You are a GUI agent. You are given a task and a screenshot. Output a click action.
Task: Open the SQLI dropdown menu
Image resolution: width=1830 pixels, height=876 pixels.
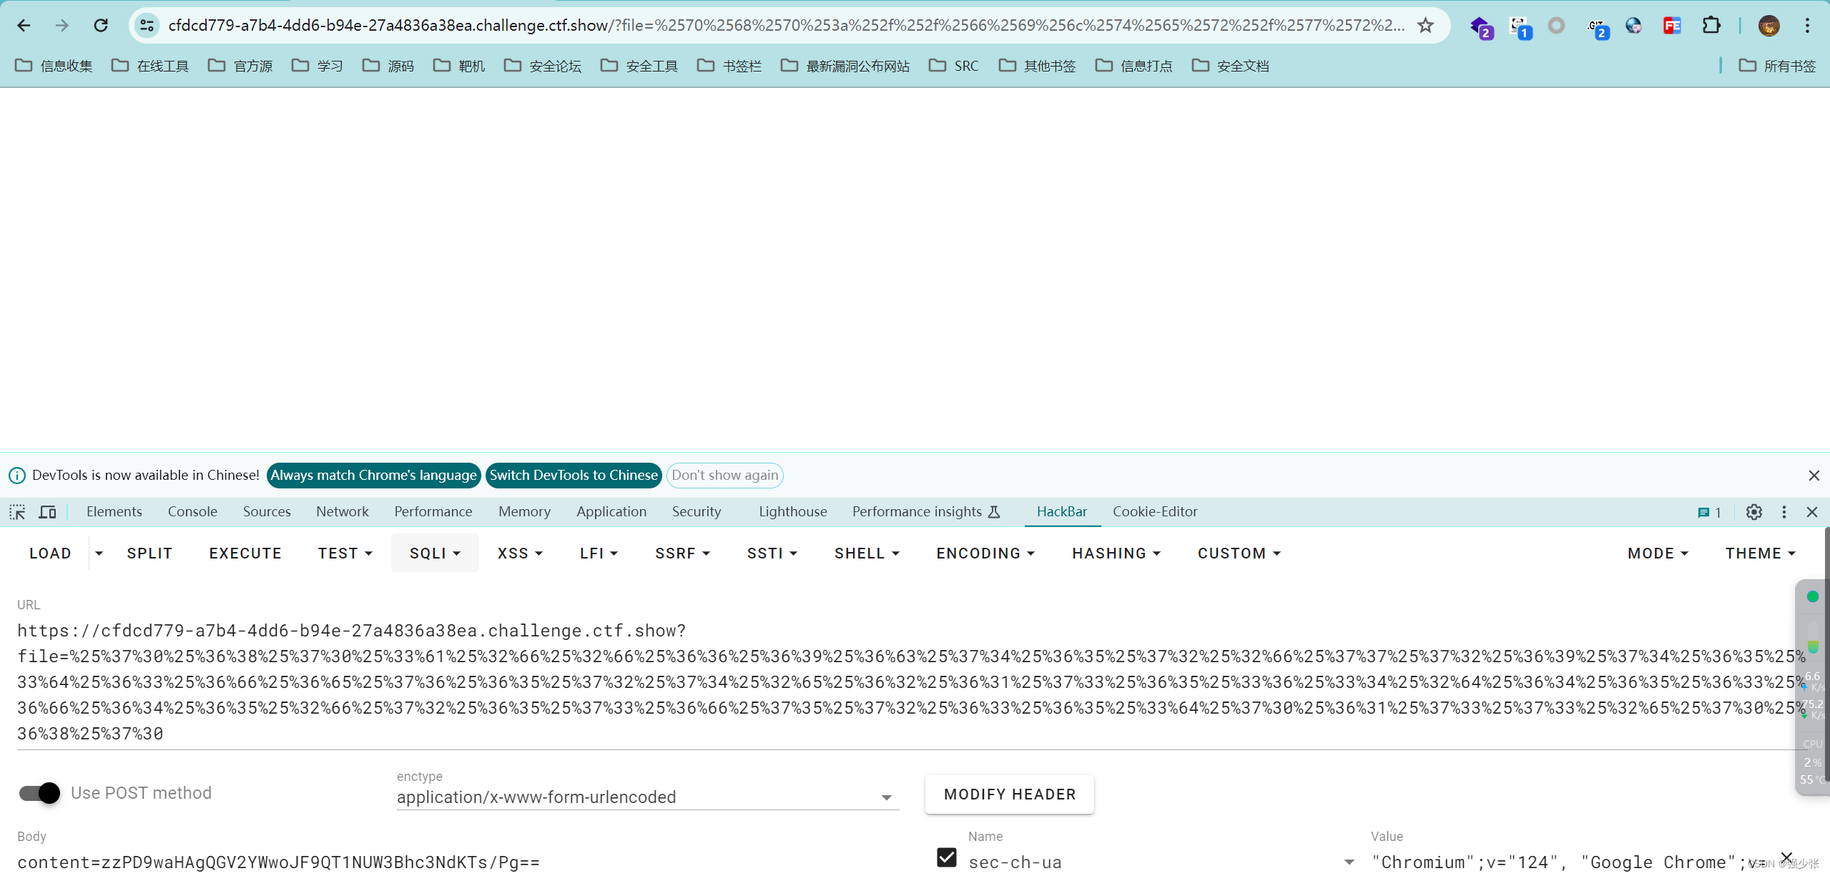click(x=435, y=553)
